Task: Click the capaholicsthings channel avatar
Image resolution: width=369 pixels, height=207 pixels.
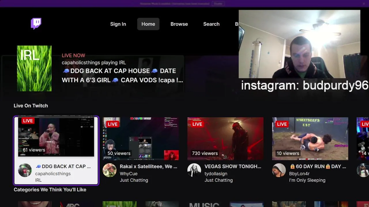Action: [x=25, y=170]
